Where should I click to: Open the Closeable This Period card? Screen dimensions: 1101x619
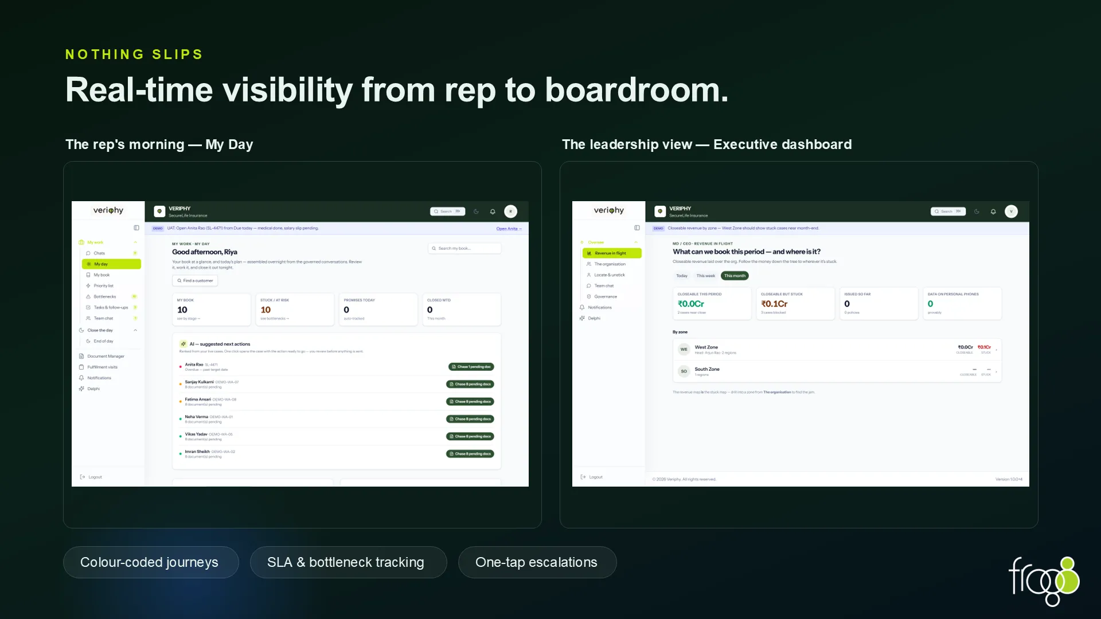pyautogui.click(x=712, y=303)
